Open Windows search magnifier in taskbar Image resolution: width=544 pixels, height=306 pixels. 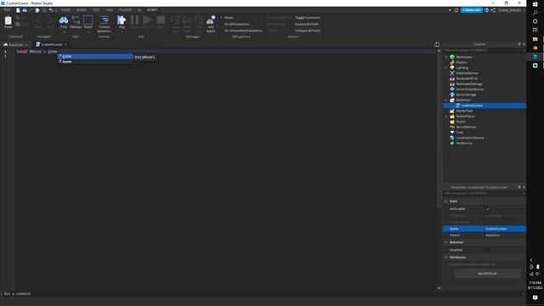(535, 13)
